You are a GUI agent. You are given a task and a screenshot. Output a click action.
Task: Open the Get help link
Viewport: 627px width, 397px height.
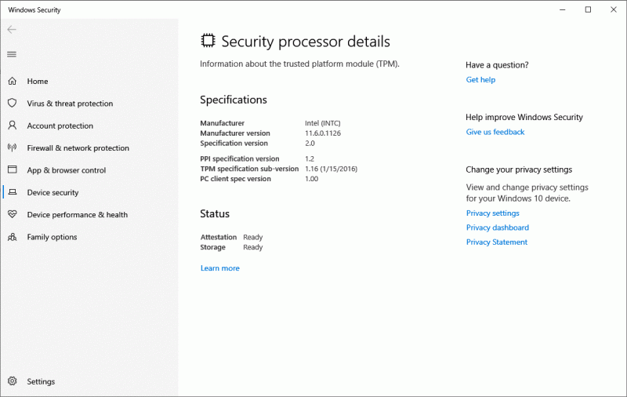tap(480, 80)
